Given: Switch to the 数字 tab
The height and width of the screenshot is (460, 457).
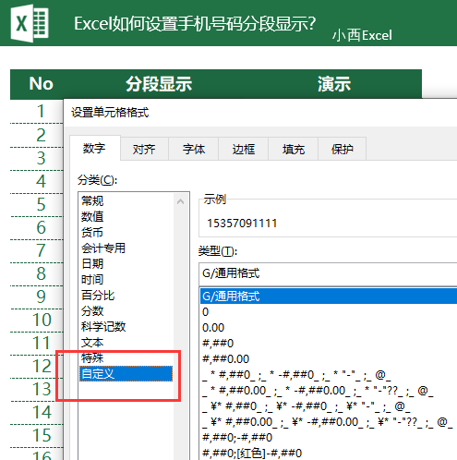Looking at the screenshot, I should point(95,149).
